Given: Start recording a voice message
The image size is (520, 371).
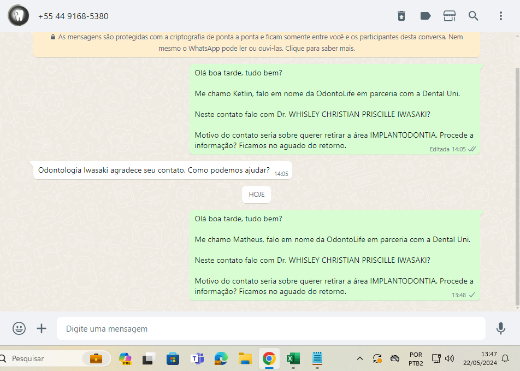Looking at the screenshot, I should [501, 328].
